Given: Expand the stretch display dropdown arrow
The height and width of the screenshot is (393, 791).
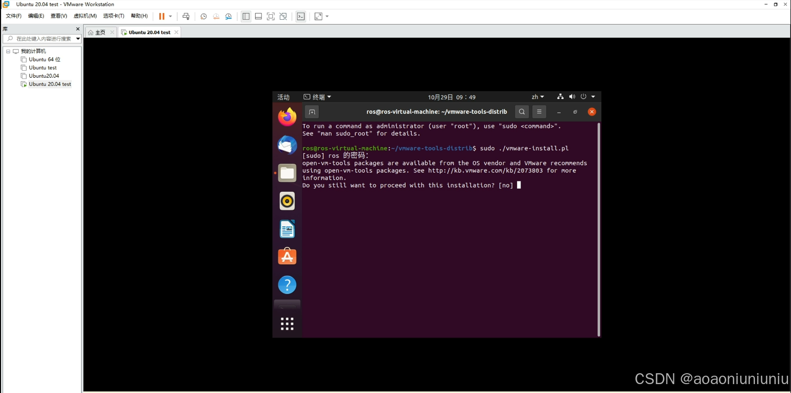Looking at the screenshot, I should pyautogui.click(x=327, y=16).
